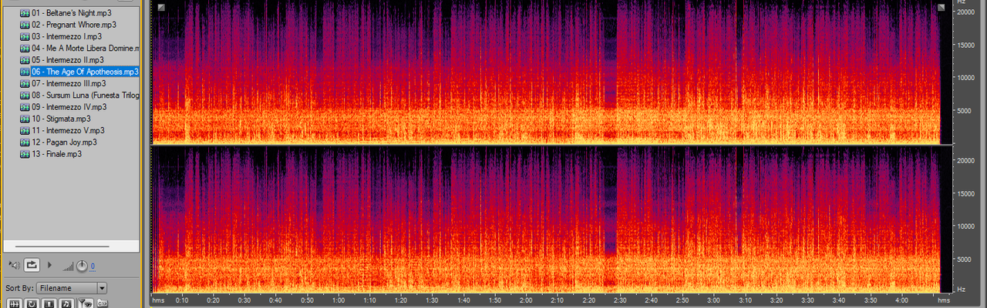
Task: Click hms label at timeline left end
Action: click(158, 300)
